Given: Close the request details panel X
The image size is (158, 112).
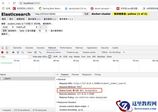Looking at the screenshot, I should pyautogui.click(x=57, y=75).
